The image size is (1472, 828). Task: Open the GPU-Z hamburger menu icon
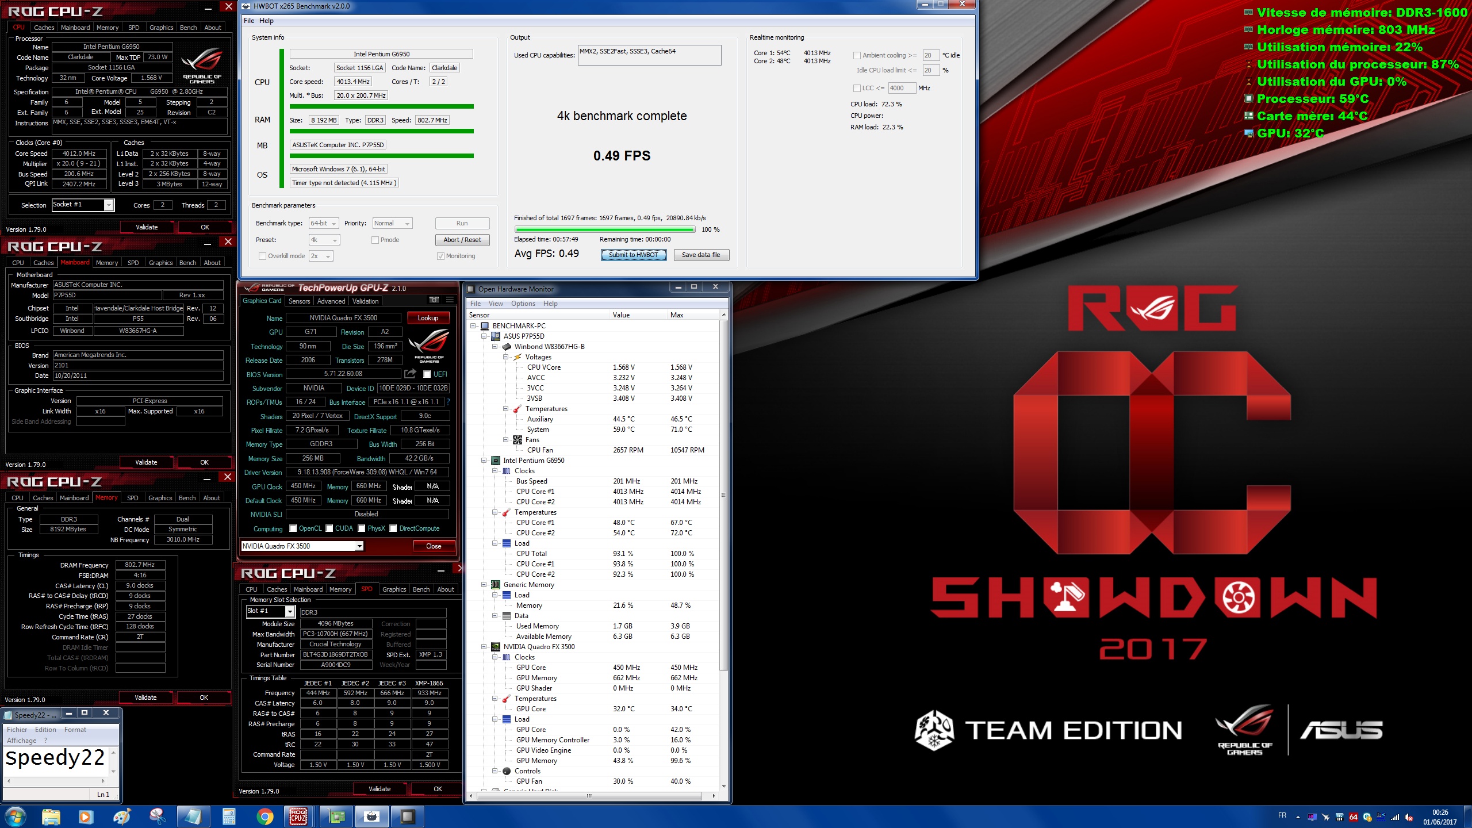pos(450,300)
